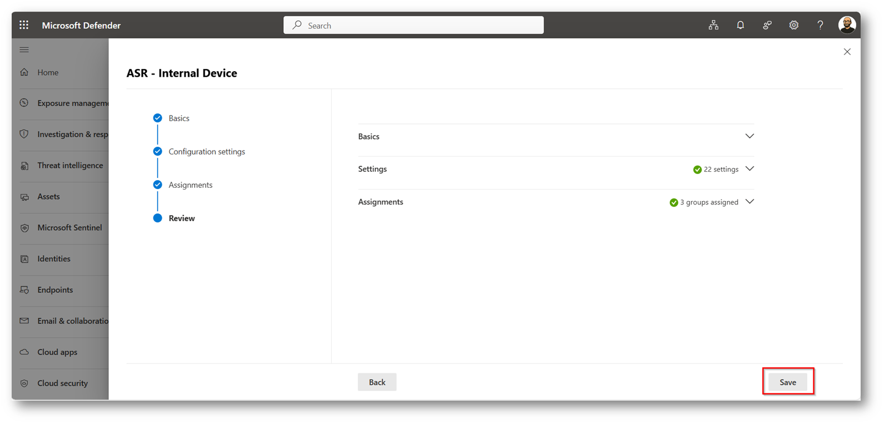The width and height of the screenshot is (884, 424).
Task: Expand the Assignments review section chevron
Action: tap(749, 202)
